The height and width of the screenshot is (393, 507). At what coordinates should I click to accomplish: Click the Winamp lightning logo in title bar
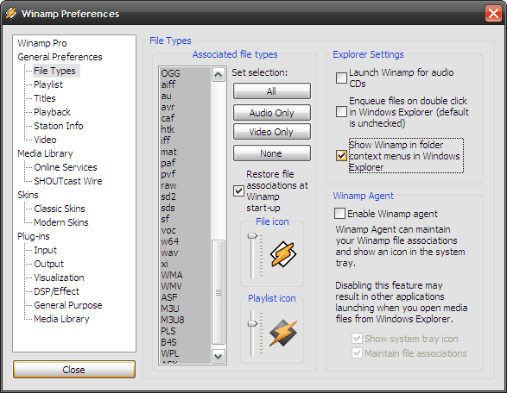11,14
